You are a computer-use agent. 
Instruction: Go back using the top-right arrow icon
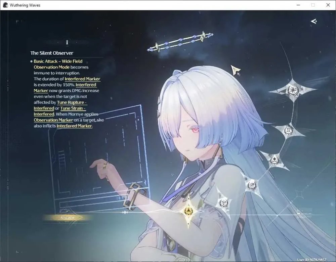(314, 21)
